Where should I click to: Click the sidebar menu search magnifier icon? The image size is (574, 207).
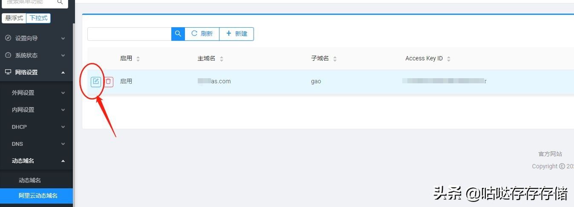point(60,3)
